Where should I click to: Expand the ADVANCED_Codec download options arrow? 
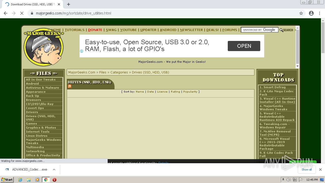[x=54, y=170]
